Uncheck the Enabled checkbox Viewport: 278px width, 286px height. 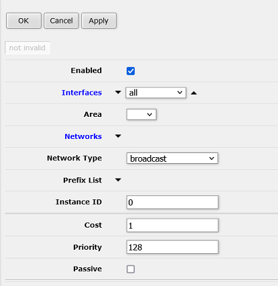(x=130, y=71)
